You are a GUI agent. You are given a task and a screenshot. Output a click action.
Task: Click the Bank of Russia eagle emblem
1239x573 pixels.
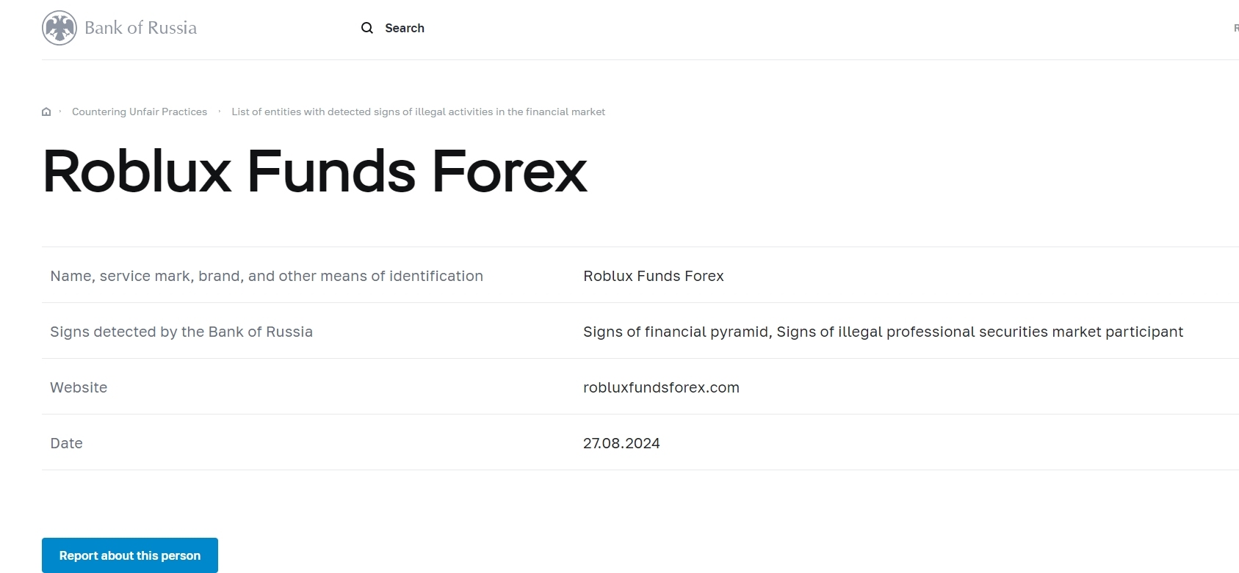[59, 28]
